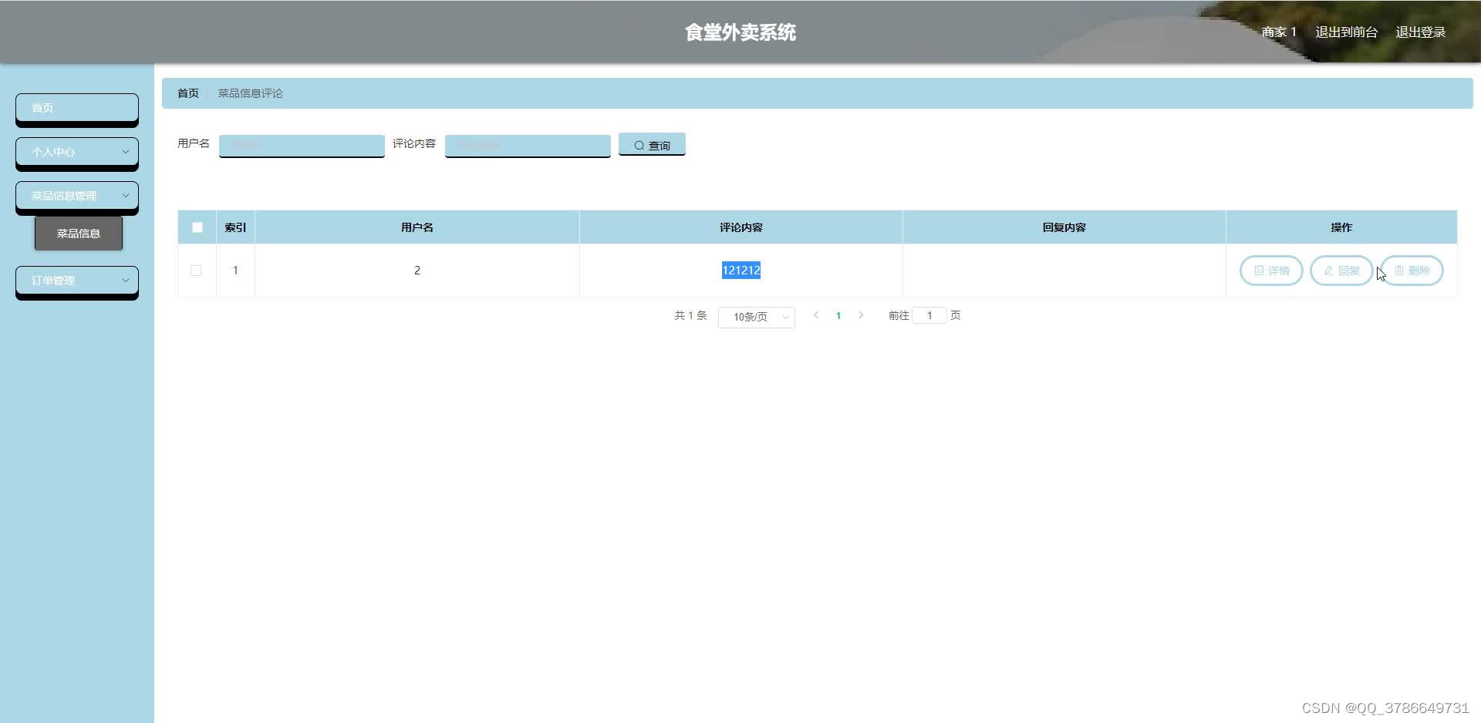
Task: Click the 评论内容 column header
Action: (741, 227)
